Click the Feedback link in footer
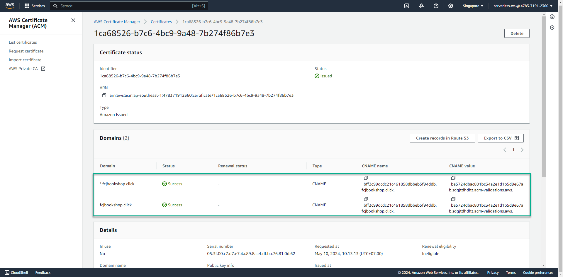Image resolution: width=563 pixels, height=277 pixels. point(43,273)
